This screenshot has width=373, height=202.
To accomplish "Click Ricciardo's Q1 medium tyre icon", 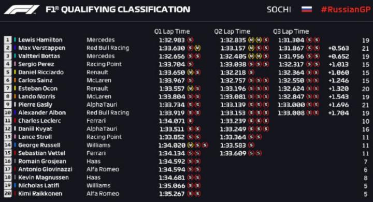I will pos(190,73).
